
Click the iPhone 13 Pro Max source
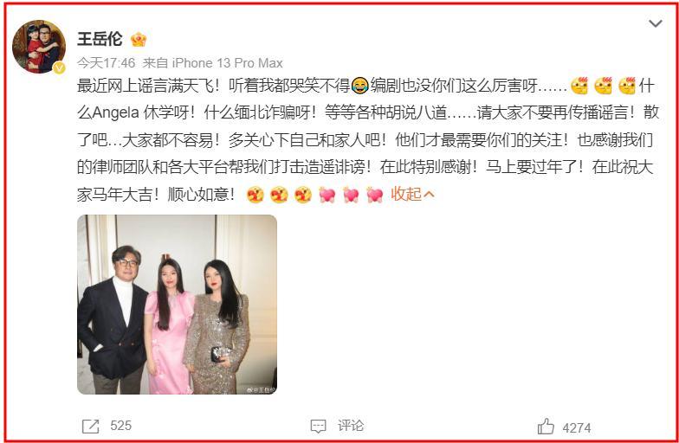227,63
